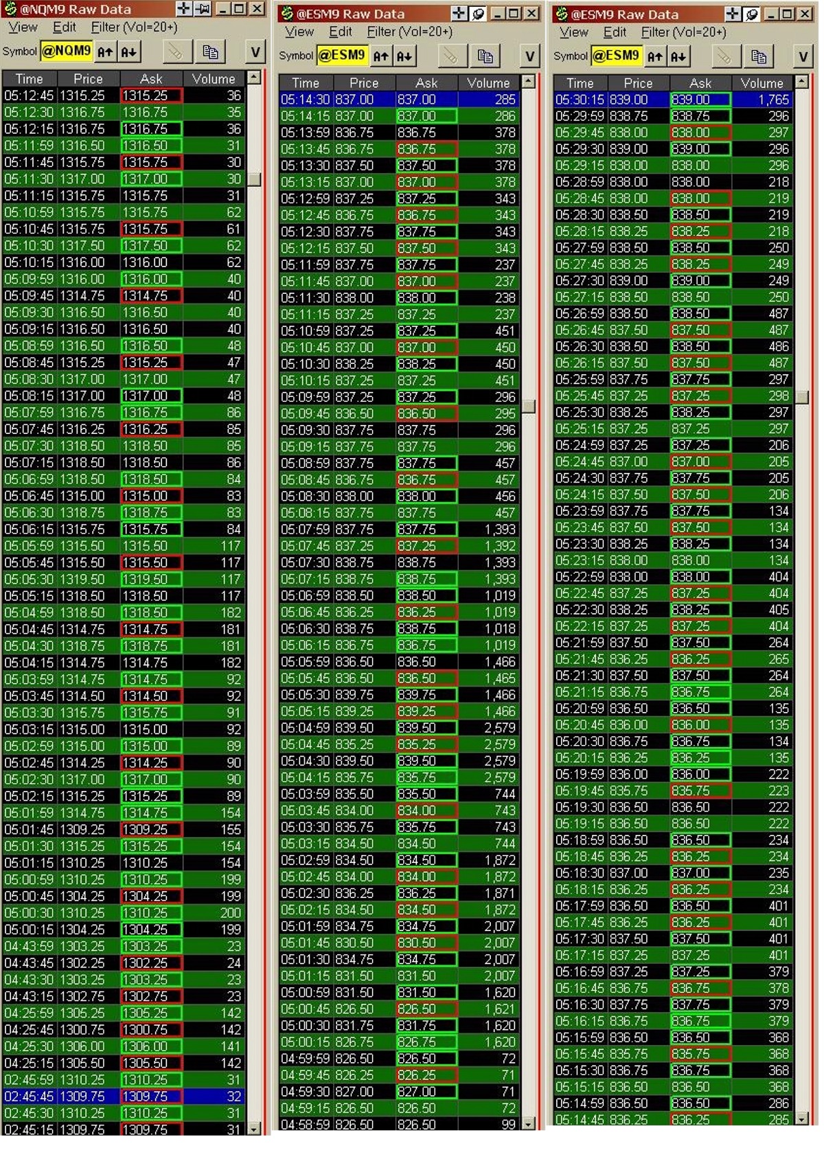
Task: Open the Edit menu in the right @ESM9 window
Action: (x=615, y=32)
